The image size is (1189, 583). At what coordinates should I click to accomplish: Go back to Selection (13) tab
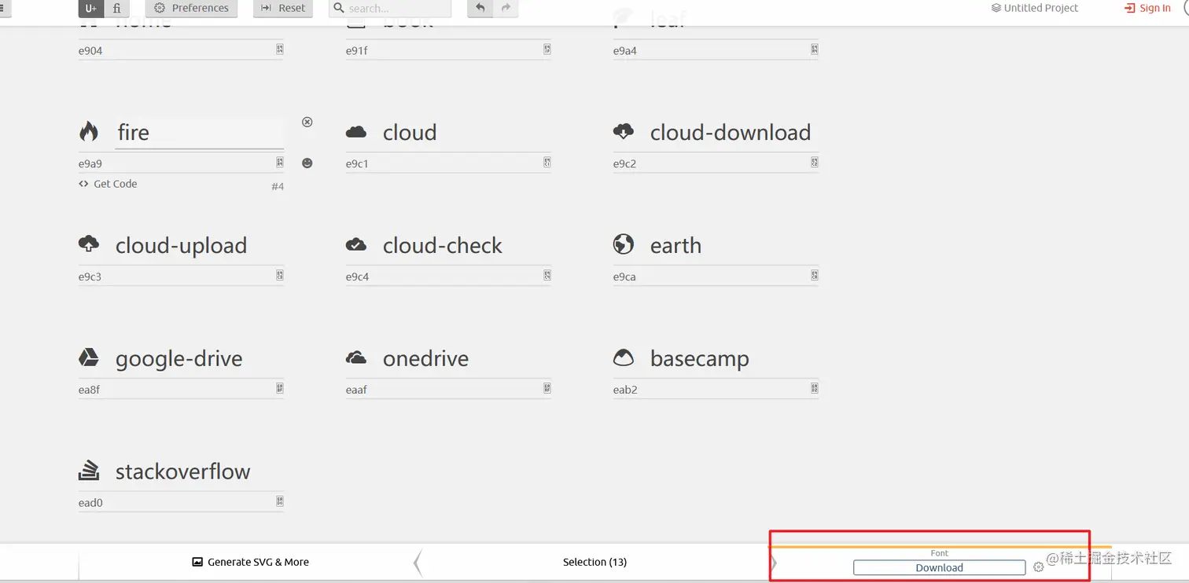(x=594, y=562)
